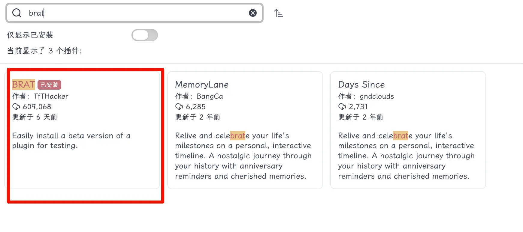Click the 仅显示已安装 label
This screenshot has width=523, height=232.
pos(30,35)
